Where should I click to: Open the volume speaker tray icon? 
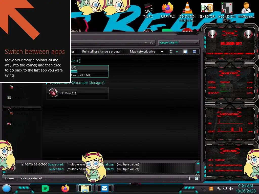coord(231,188)
